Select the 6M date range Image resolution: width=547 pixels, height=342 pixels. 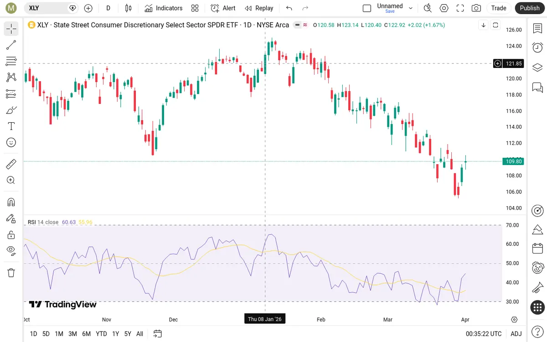point(86,334)
